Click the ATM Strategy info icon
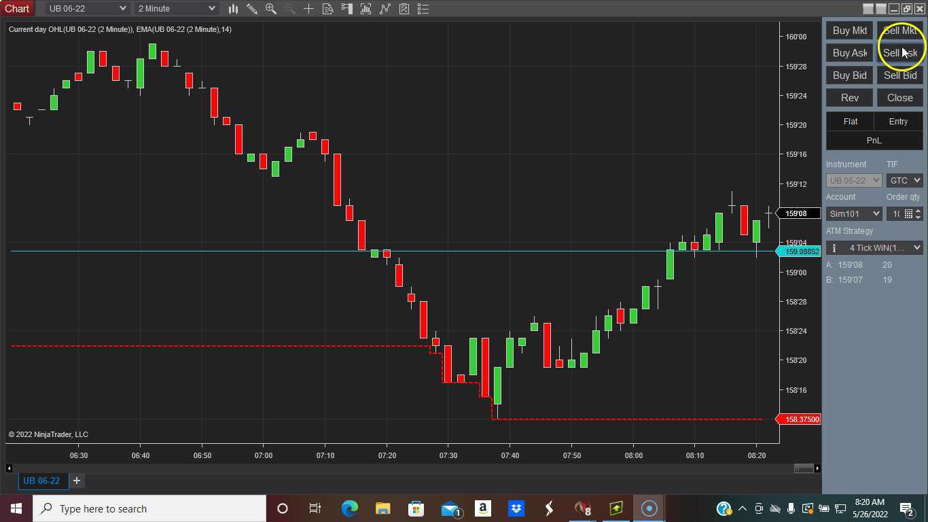This screenshot has width=928, height=522. click(x=834, y=248)
